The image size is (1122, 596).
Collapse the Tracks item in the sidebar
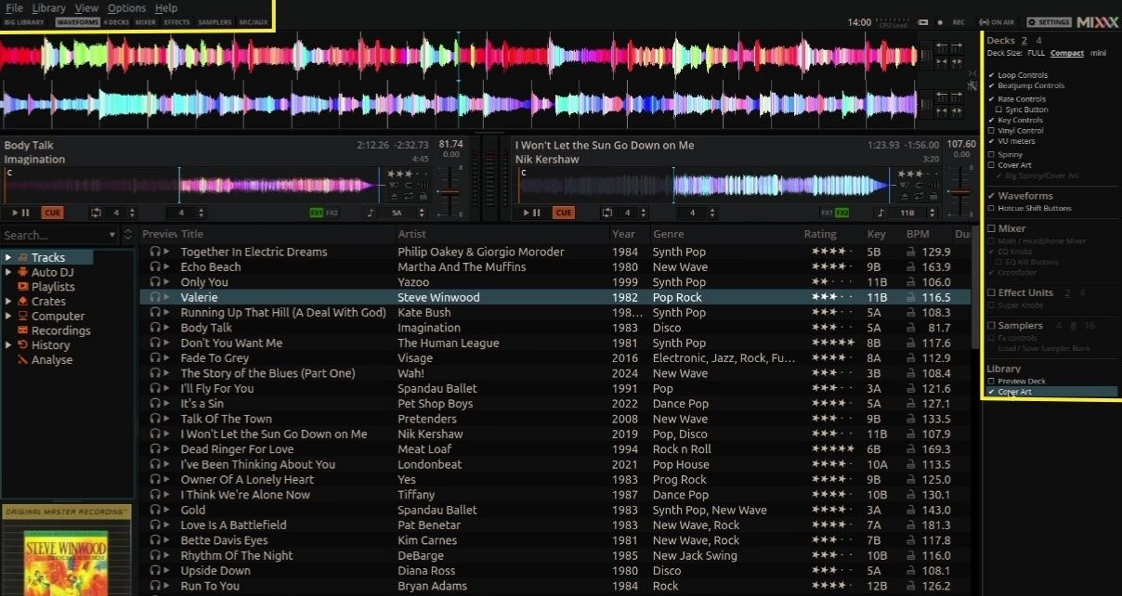point(9,257)
